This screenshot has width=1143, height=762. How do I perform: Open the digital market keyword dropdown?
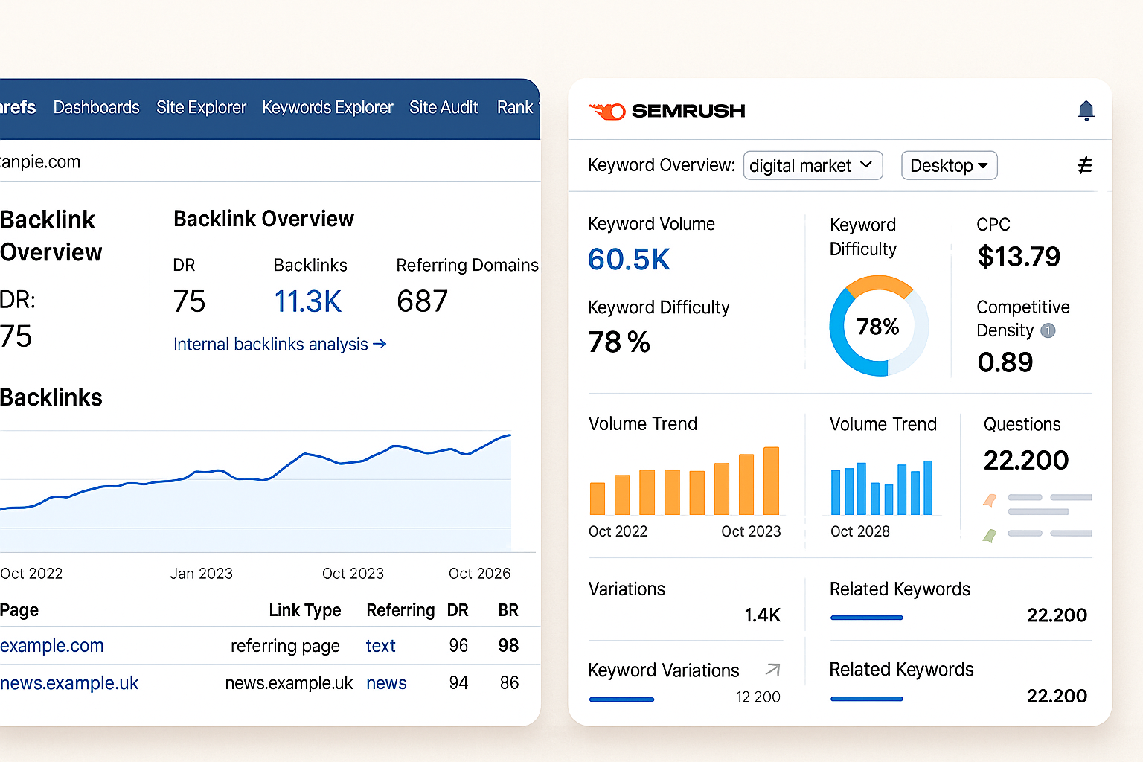813,165
